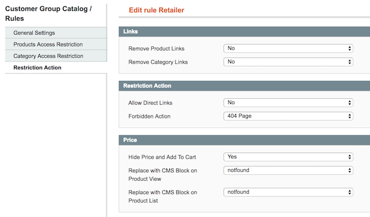
Task: Open the General Settings tab
Action: click(56, 33)
